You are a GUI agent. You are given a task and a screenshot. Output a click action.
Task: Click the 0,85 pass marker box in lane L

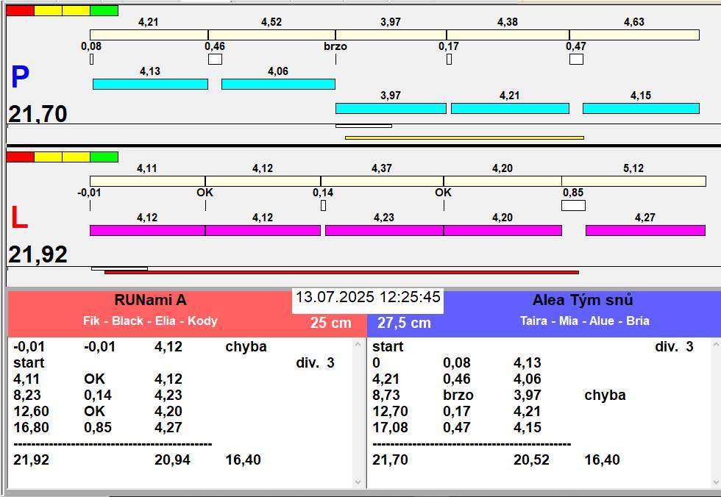pos(573,205)
